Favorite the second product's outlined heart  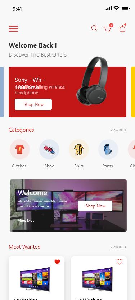point(120,262)
